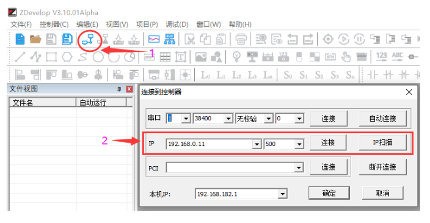Open the 编辑(E) menu
This screenshot has width=430, height=223.
click(x=87, y=24)
